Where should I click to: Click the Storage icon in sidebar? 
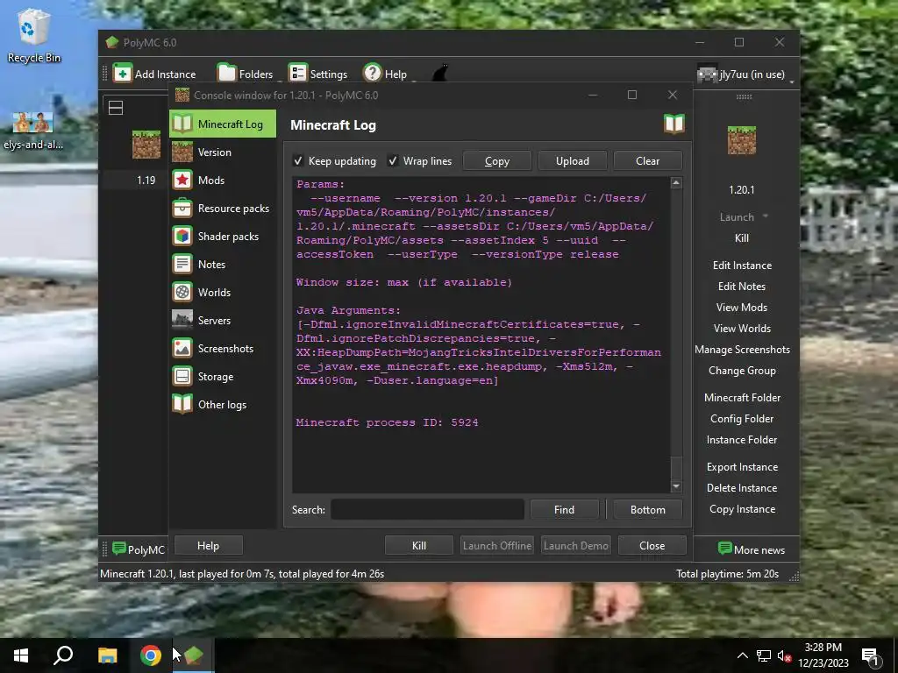pyautogui.click(x=182, y=377)
